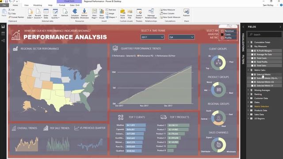Switch to Relationships view in left sidebar
This screenshot has width=283, height=159.
pyautogui.click(x=3, y=41)
